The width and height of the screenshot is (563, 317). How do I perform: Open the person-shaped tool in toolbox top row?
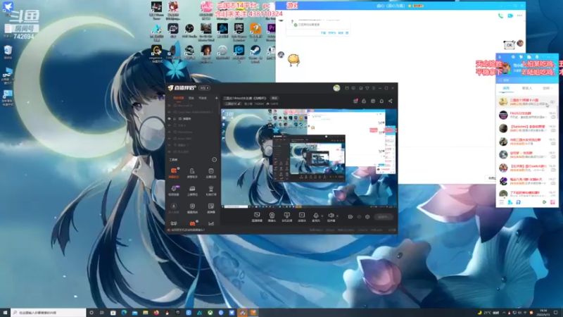click(192, 173)
